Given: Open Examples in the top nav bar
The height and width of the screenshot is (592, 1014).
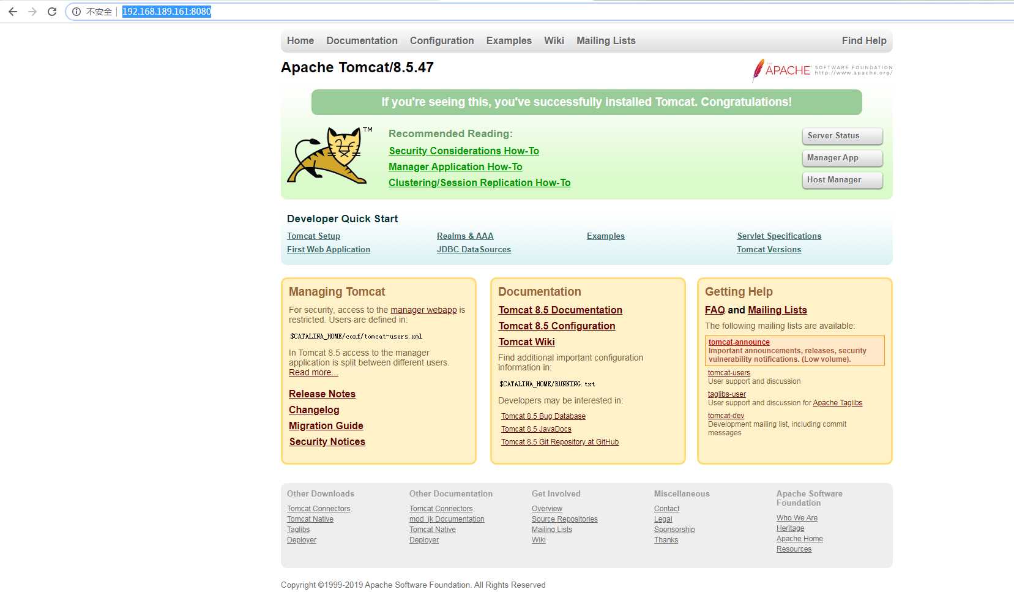Looking at the screenshot, I should point(509,40).
